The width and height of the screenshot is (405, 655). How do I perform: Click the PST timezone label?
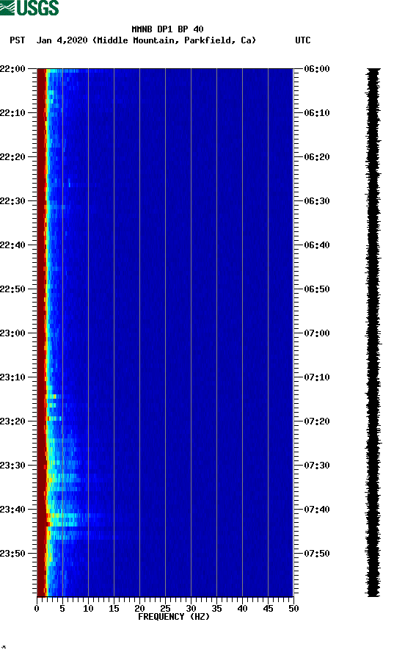(x=18, y=40)
